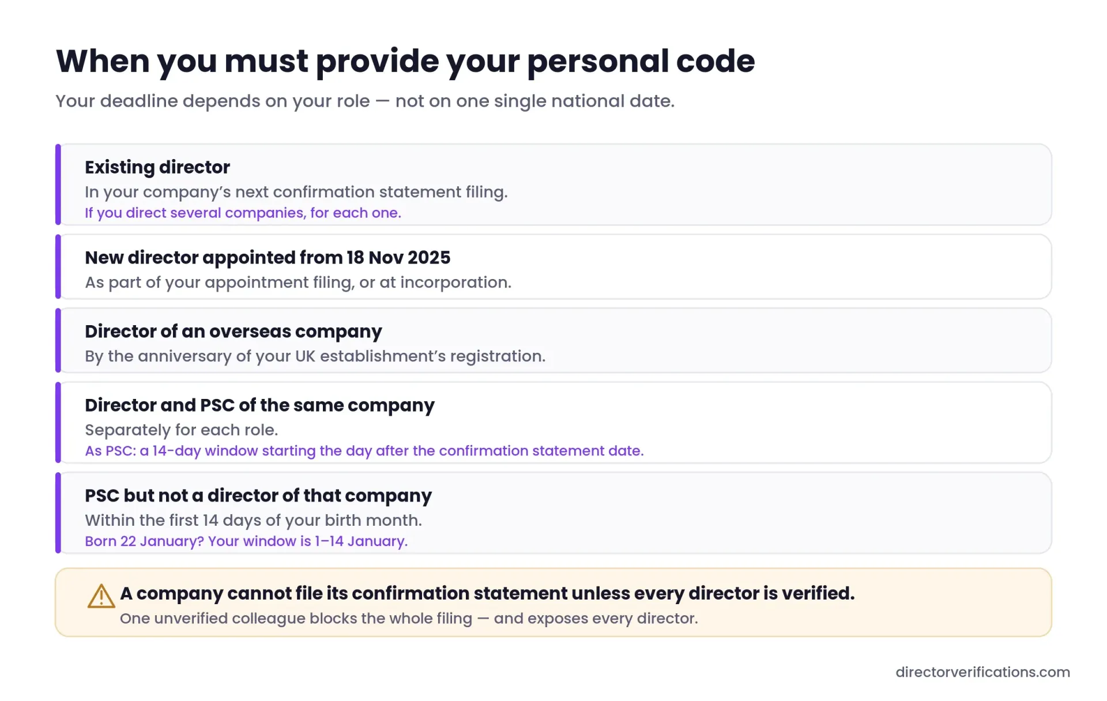
Task: Click the 'anniversary of your UK establishment's registration' text
Action: point(315,356)
